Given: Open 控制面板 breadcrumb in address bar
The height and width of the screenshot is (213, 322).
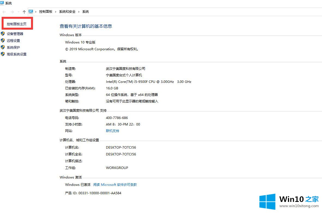Looking at the screenshot, I should pyautogui.click(x=45, y=12).
